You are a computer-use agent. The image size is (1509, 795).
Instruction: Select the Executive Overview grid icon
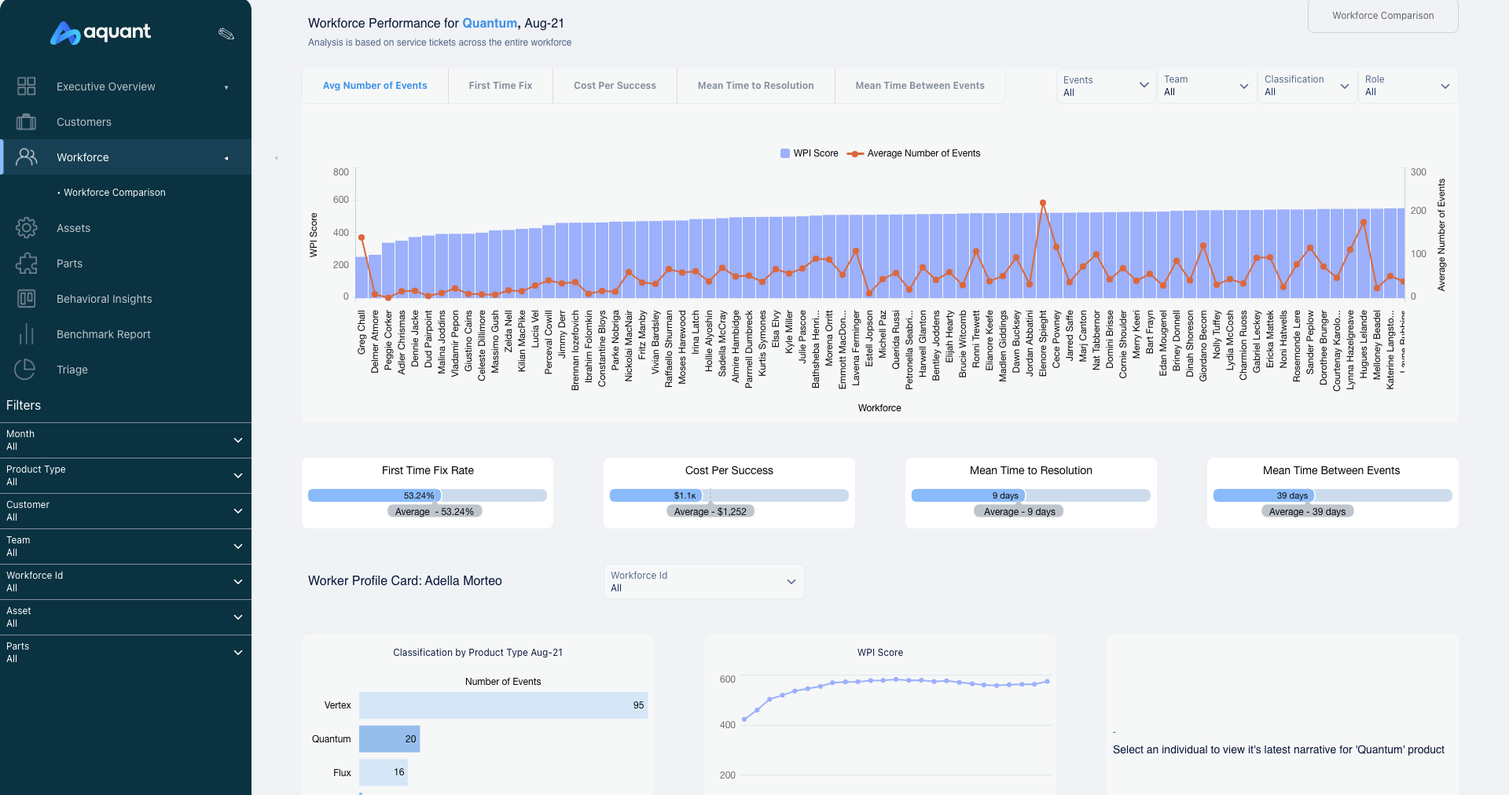coord(26,86)
